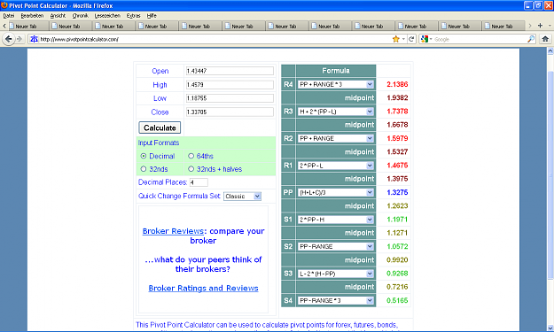Open the bookmark star dropdown arrow
The height and width of the screenshot is (332, 554).
click(x=403, y=39)
